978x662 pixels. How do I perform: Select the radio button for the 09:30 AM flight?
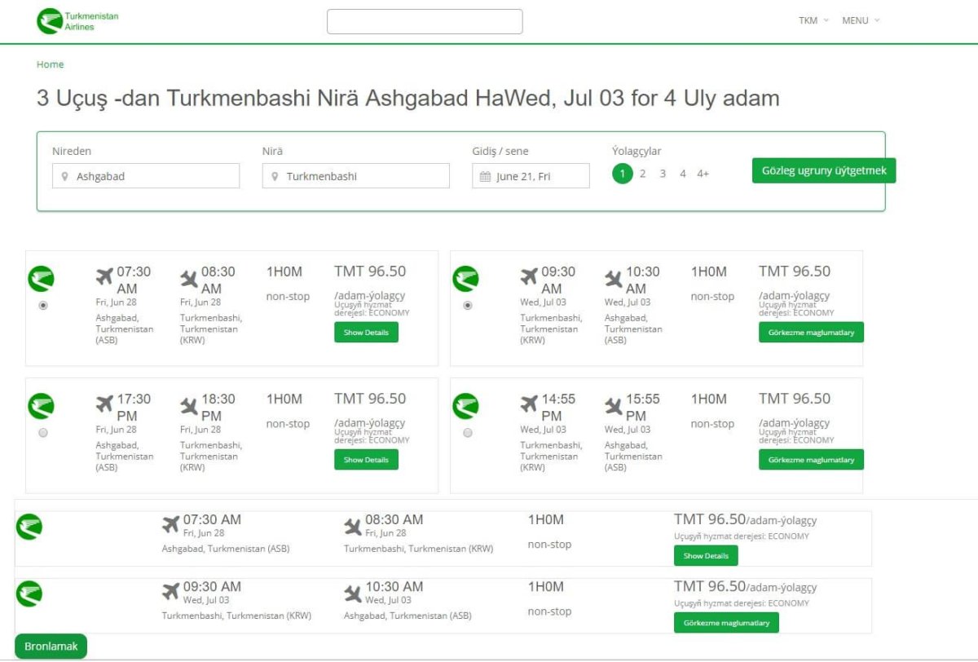point(467,306)
